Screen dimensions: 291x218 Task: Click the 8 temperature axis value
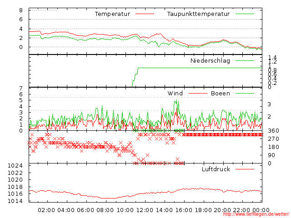[21, 10]
